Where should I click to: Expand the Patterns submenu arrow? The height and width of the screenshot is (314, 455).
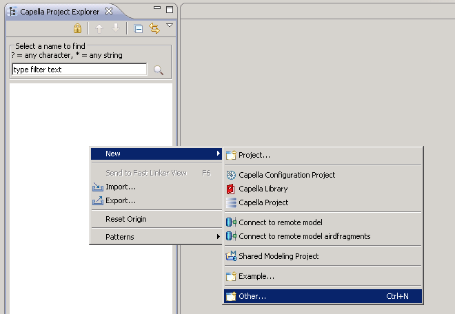click(x=219, y=237)
